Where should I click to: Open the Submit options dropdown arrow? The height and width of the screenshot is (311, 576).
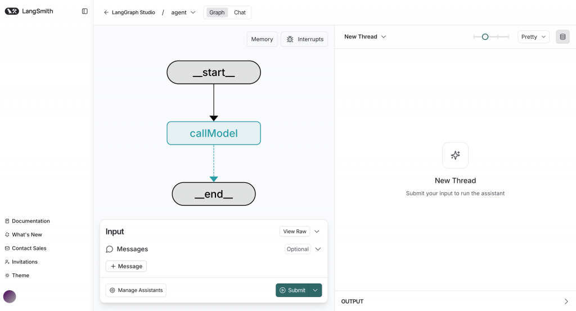316,290
